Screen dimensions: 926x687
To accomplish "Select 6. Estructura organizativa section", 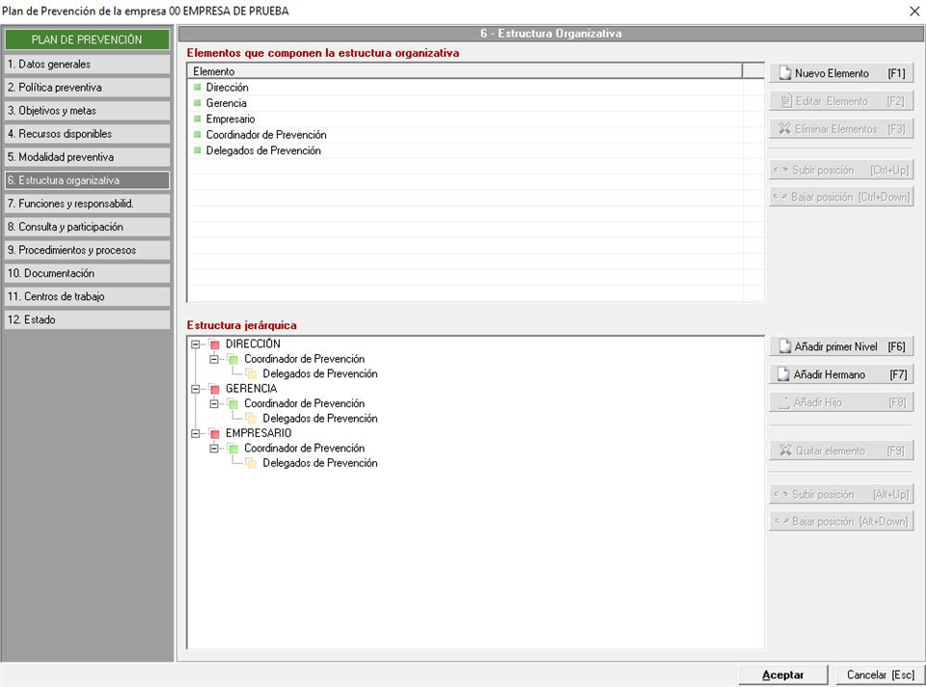I will point(88,180).
